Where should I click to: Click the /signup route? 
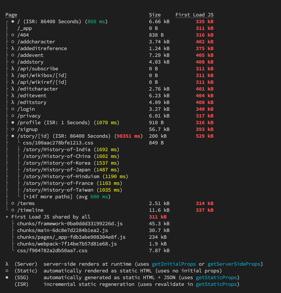coord(27,129)
